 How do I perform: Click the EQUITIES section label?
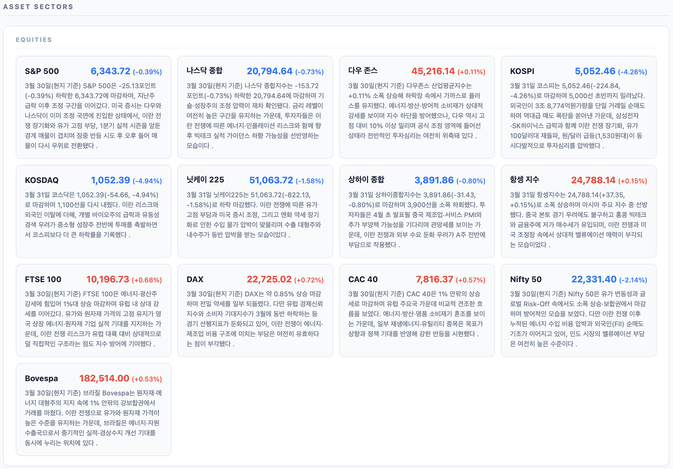coord(34,40)
